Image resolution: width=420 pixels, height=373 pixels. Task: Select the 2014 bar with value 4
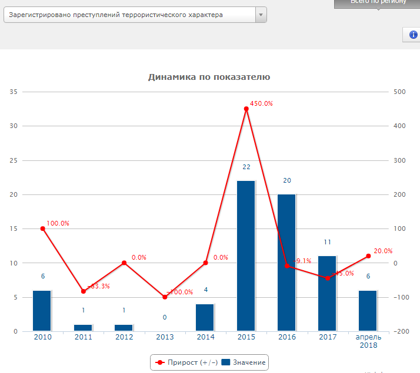(205, 317)
